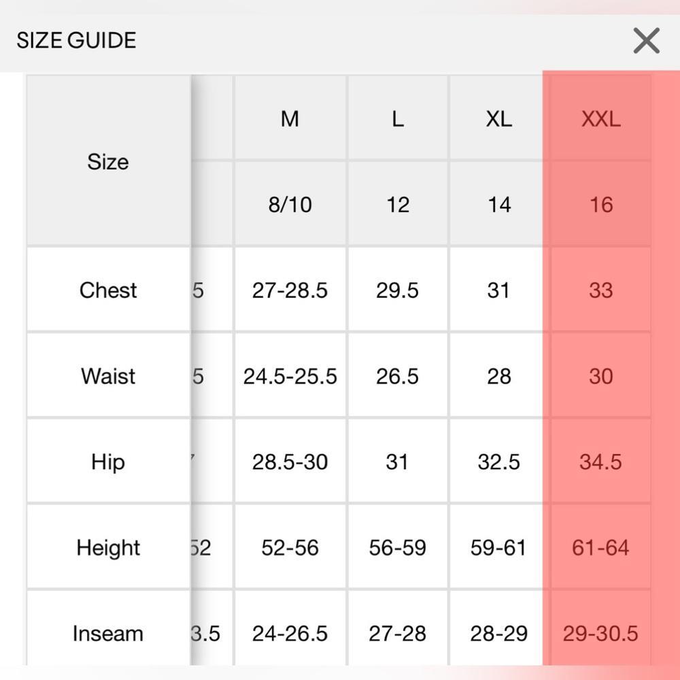Click the M waist value 24.5-25.5
The height and width of the screenshot is (680, 680).
pos(290,376)
